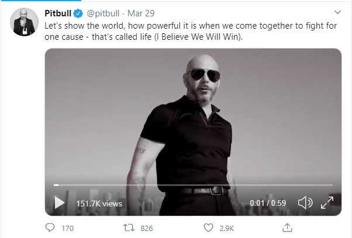Screen dimensions: 352x238
Task: Click the 151.7K views label
Action: (x=99, y=203)
